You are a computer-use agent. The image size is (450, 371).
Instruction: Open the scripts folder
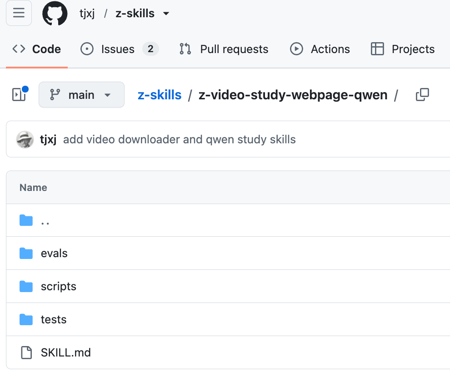59,287
